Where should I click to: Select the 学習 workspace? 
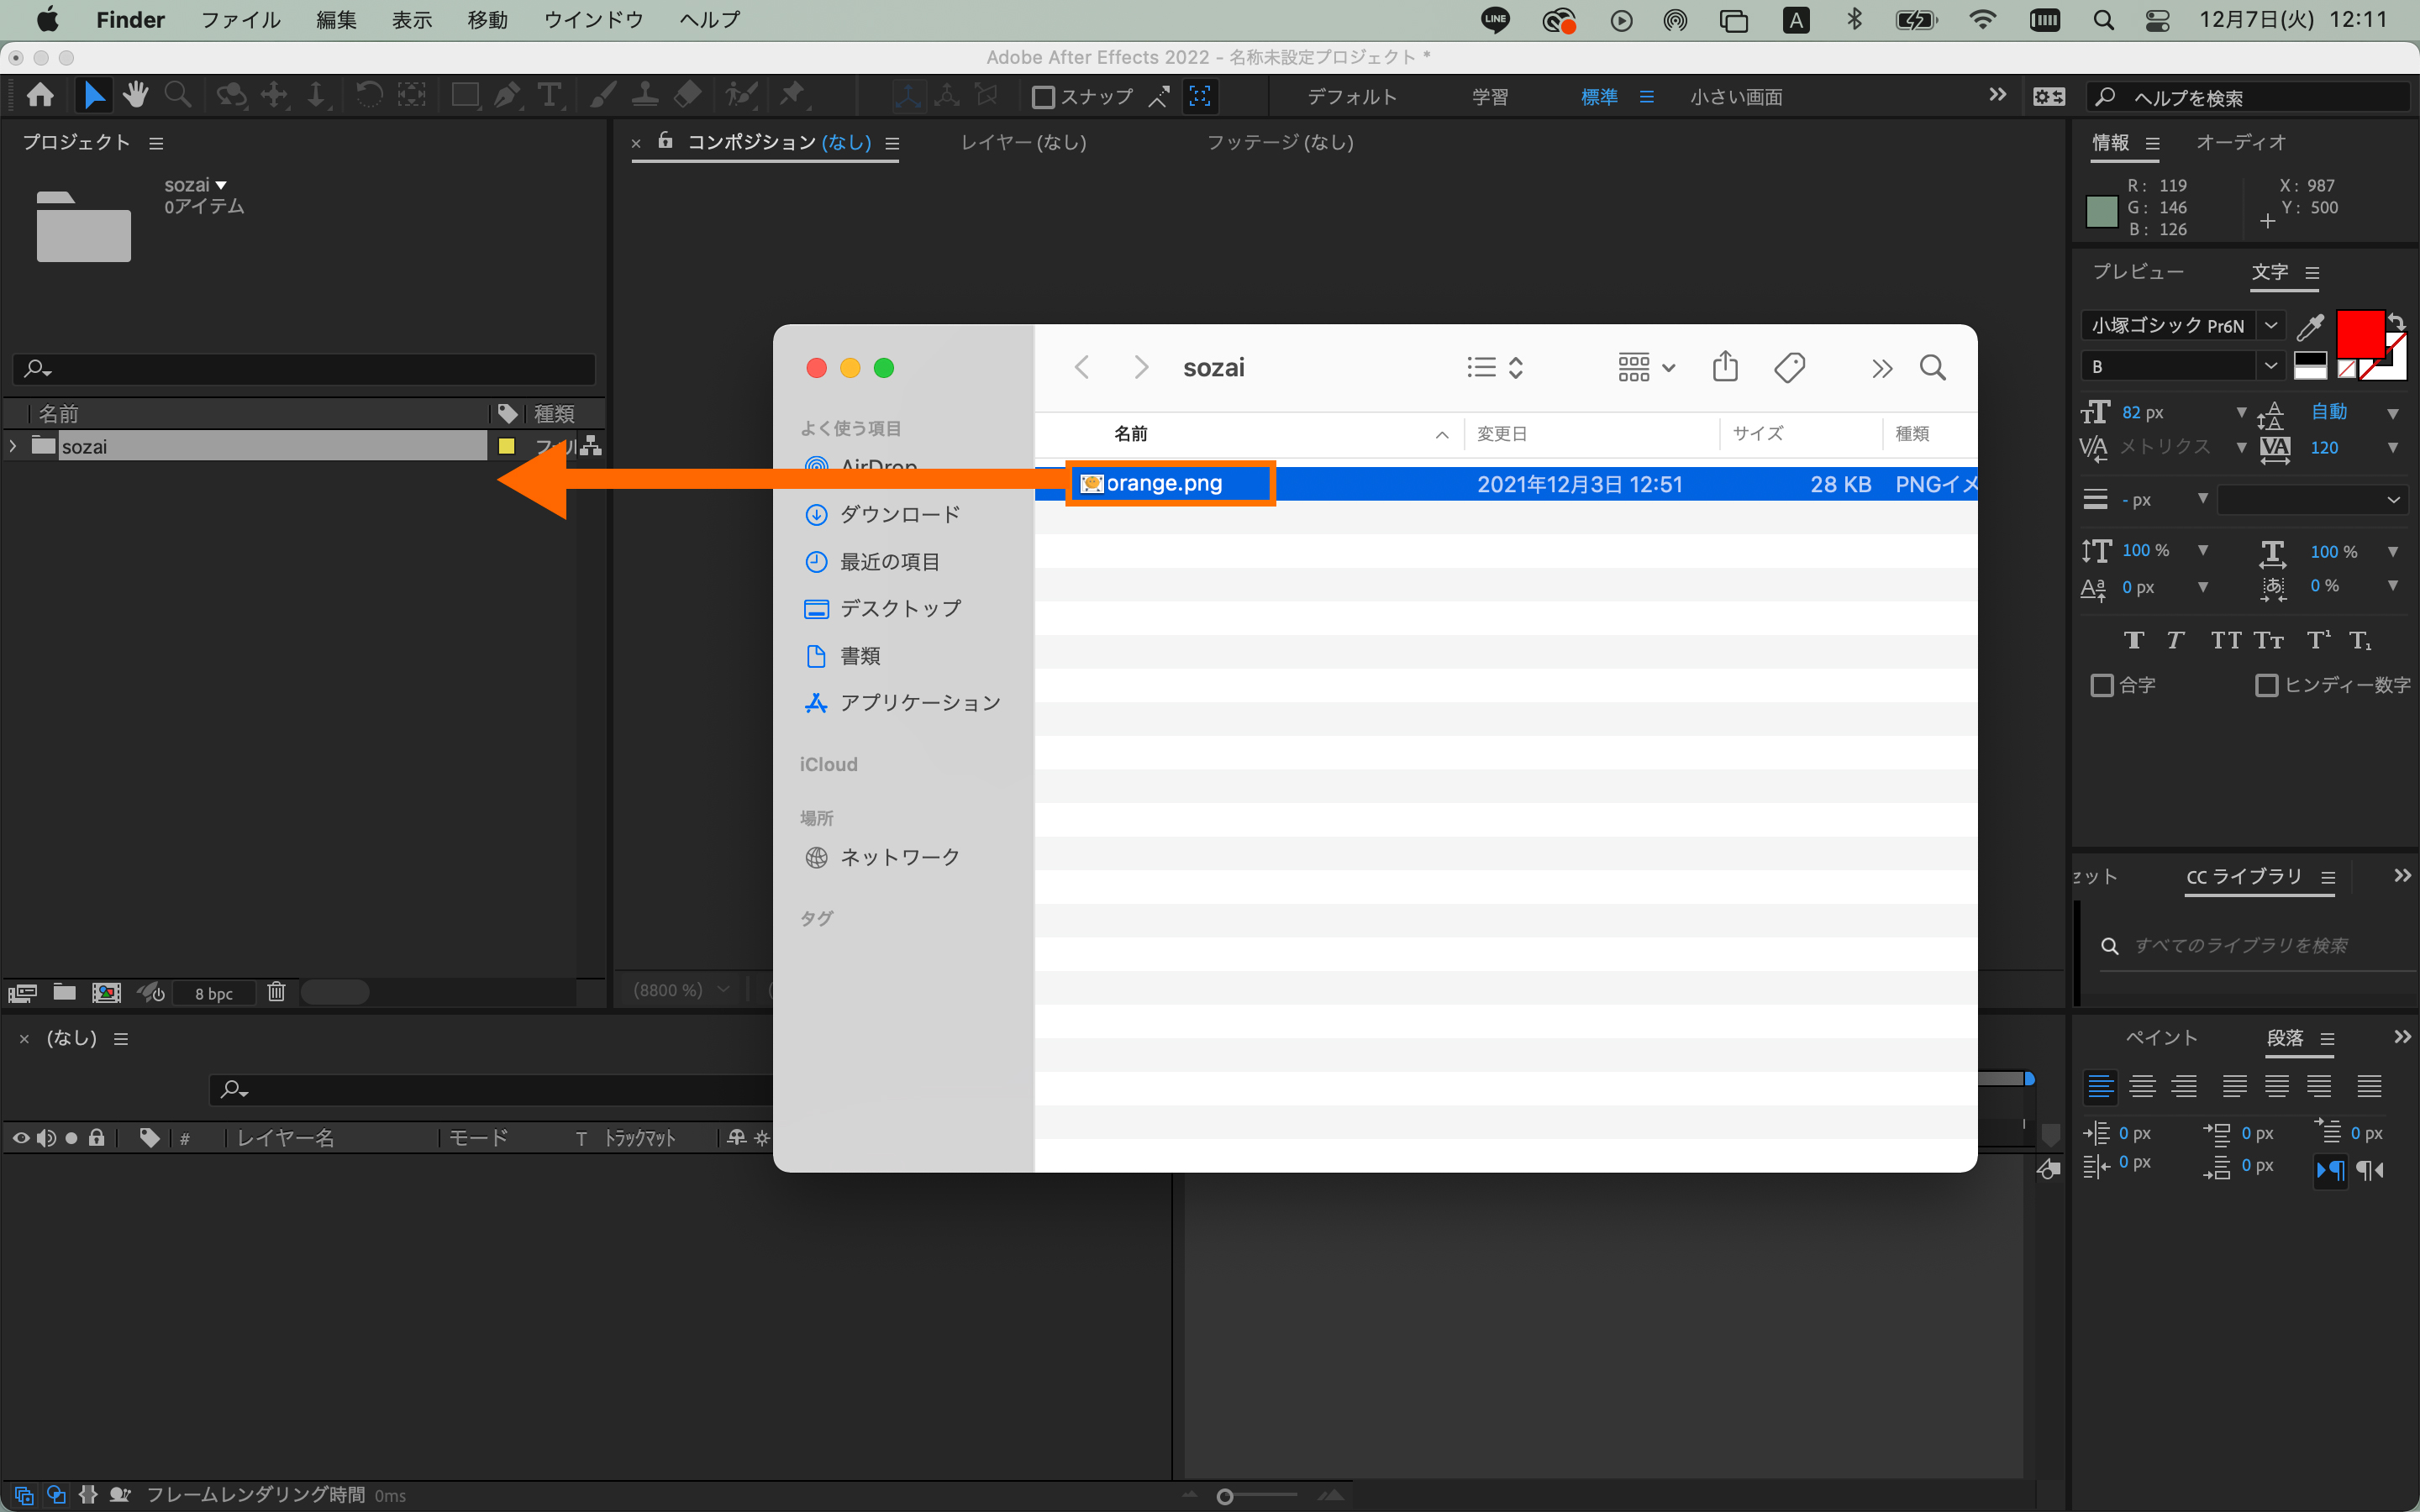[x=1489, y=97]
